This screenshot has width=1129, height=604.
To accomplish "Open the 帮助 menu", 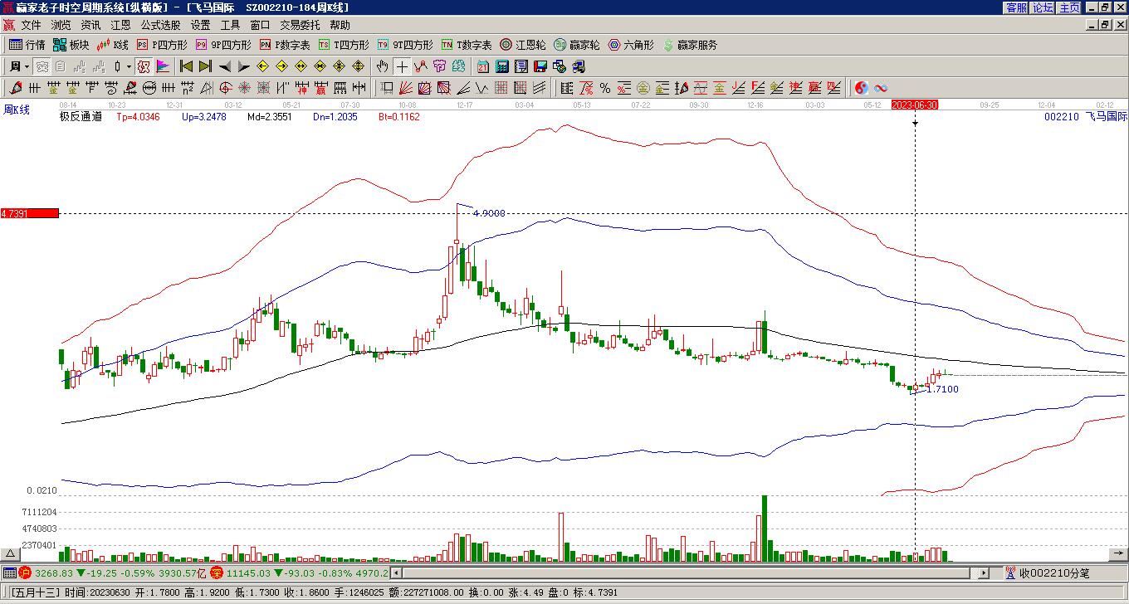I will coord(340,26).
